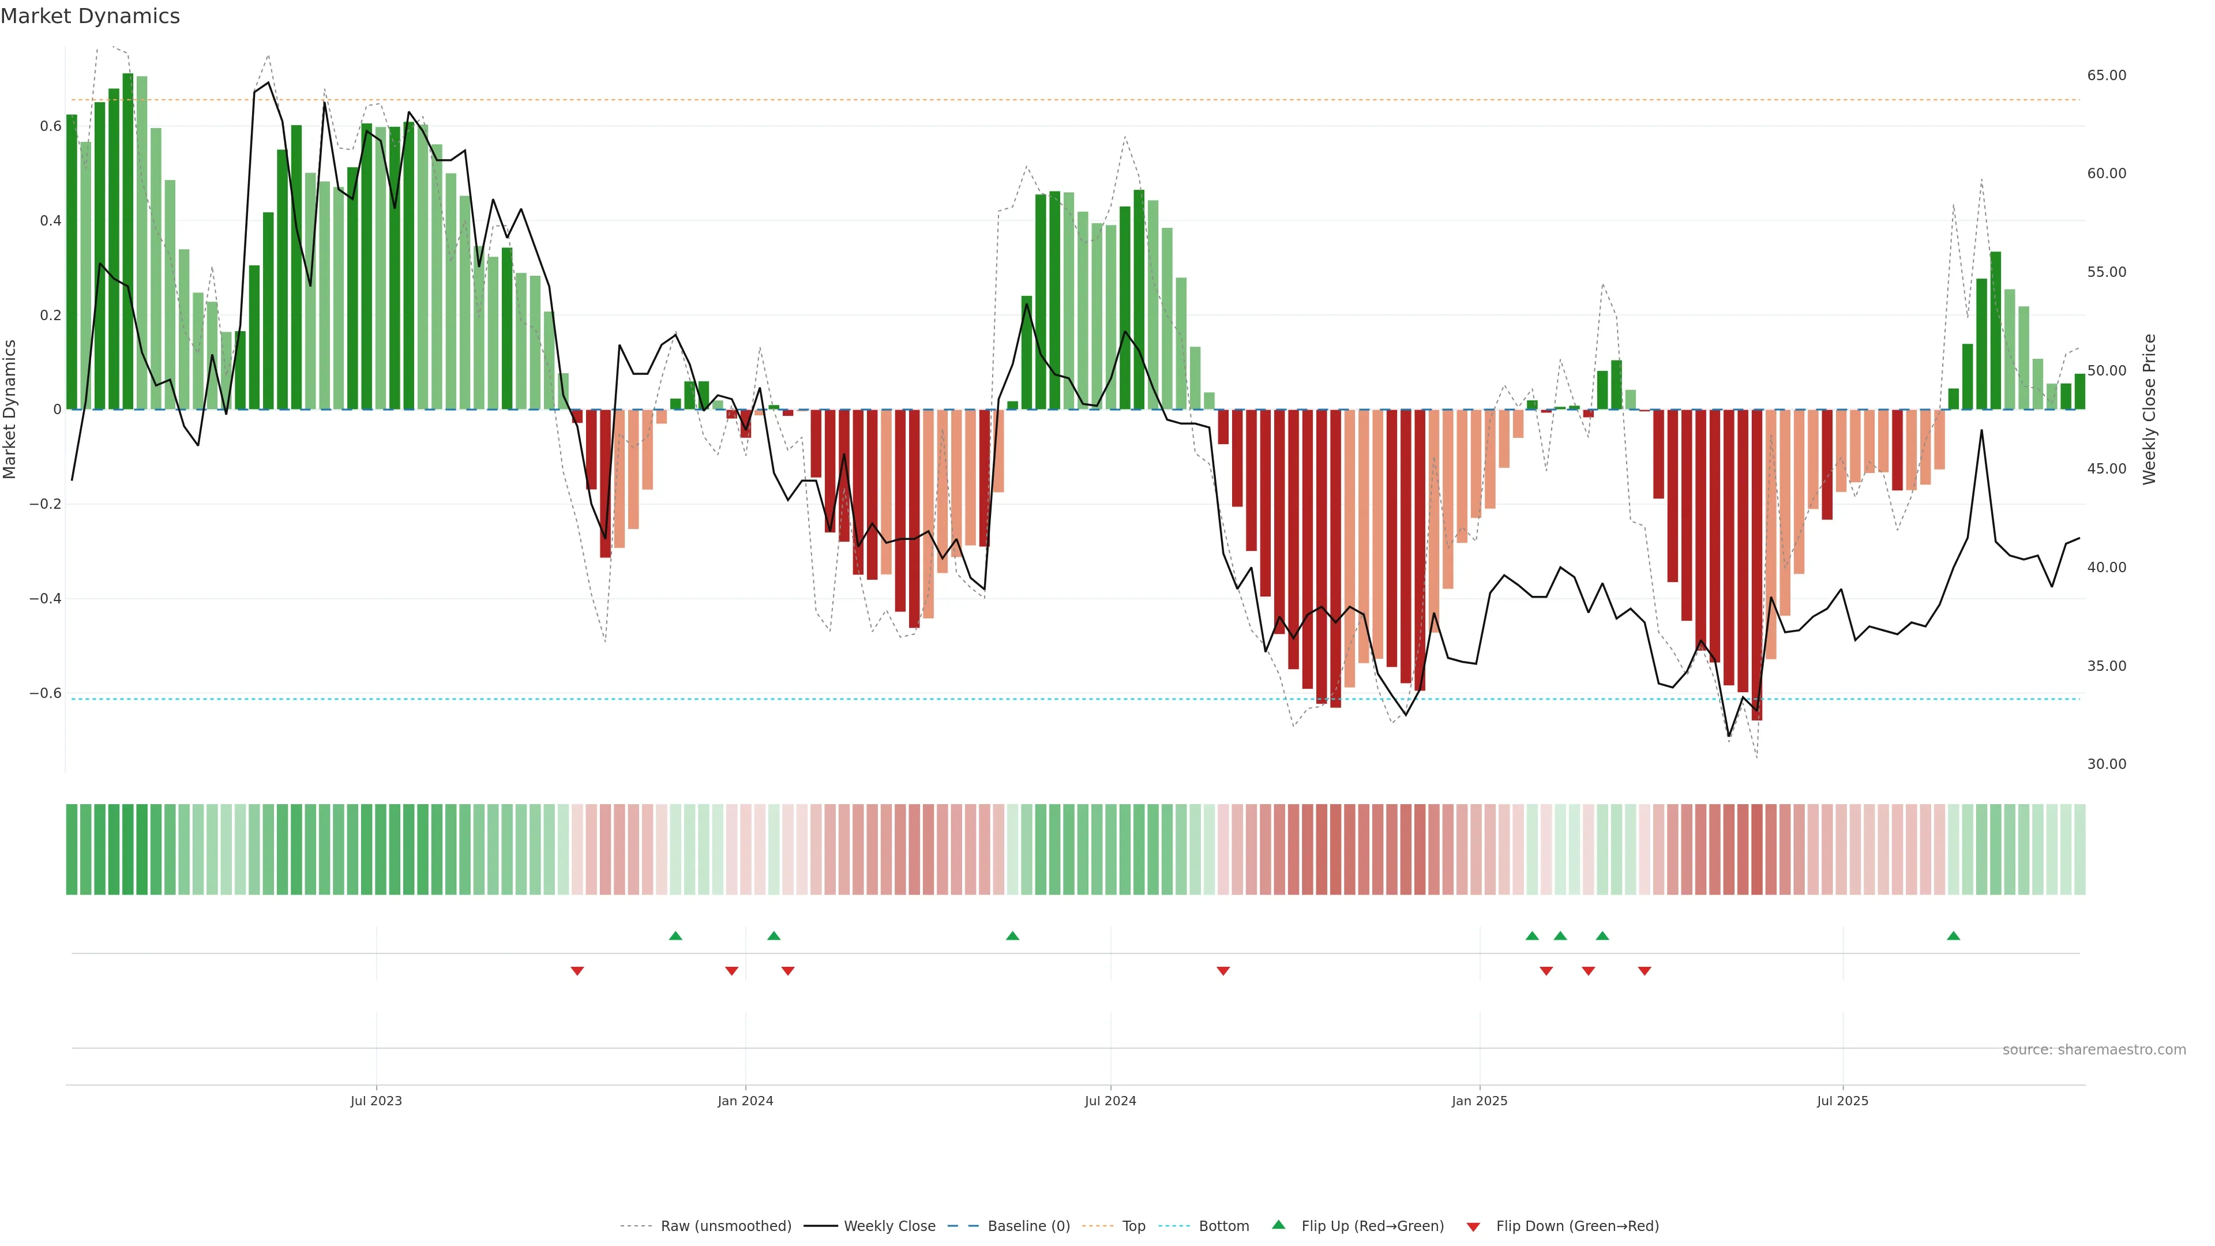
Task: Click the rightmost green Flip Up marker
Action: (1953, 936)
